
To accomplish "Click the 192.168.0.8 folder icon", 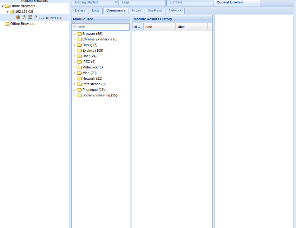I will pyautogui.click(x=12, y=12).
